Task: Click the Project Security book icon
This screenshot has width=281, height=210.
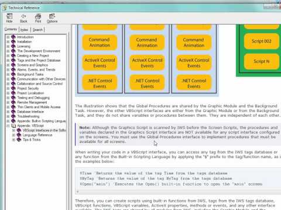Action: click(x=13, y=88)
